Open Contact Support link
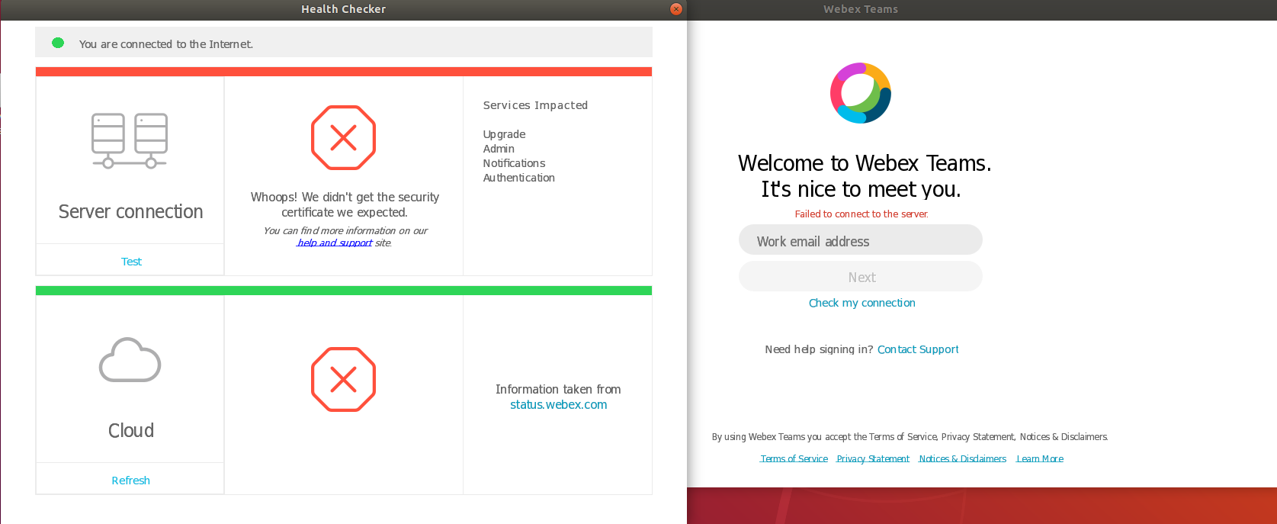Viewport: 1277px width, 524px height. coord(918,349)
